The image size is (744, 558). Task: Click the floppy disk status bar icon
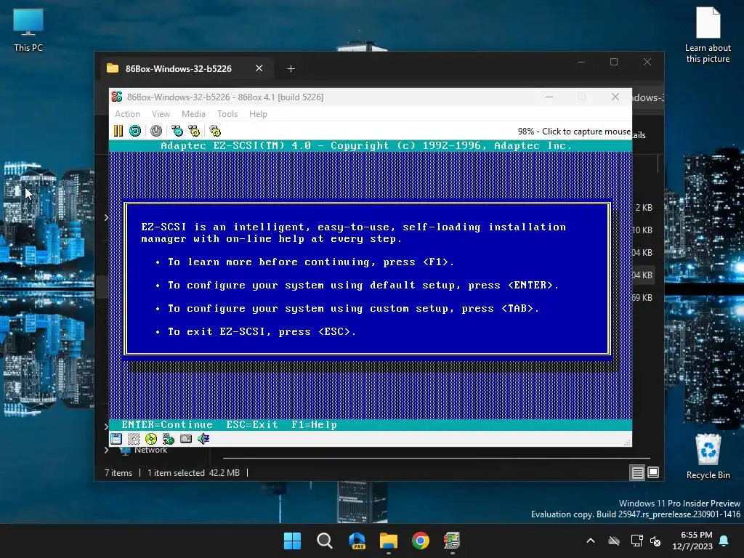tap(116, 439)
